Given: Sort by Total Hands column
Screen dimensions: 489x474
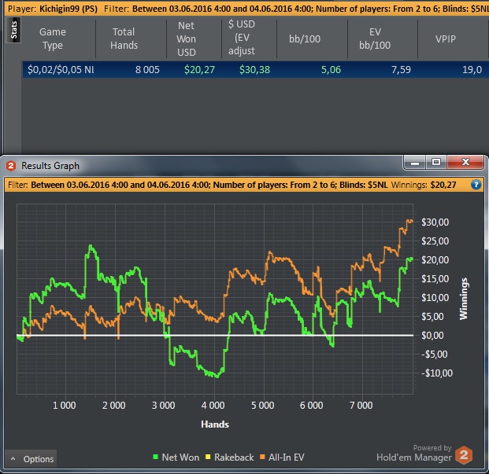Looking at the screenshot, I should tap(124, 39).
